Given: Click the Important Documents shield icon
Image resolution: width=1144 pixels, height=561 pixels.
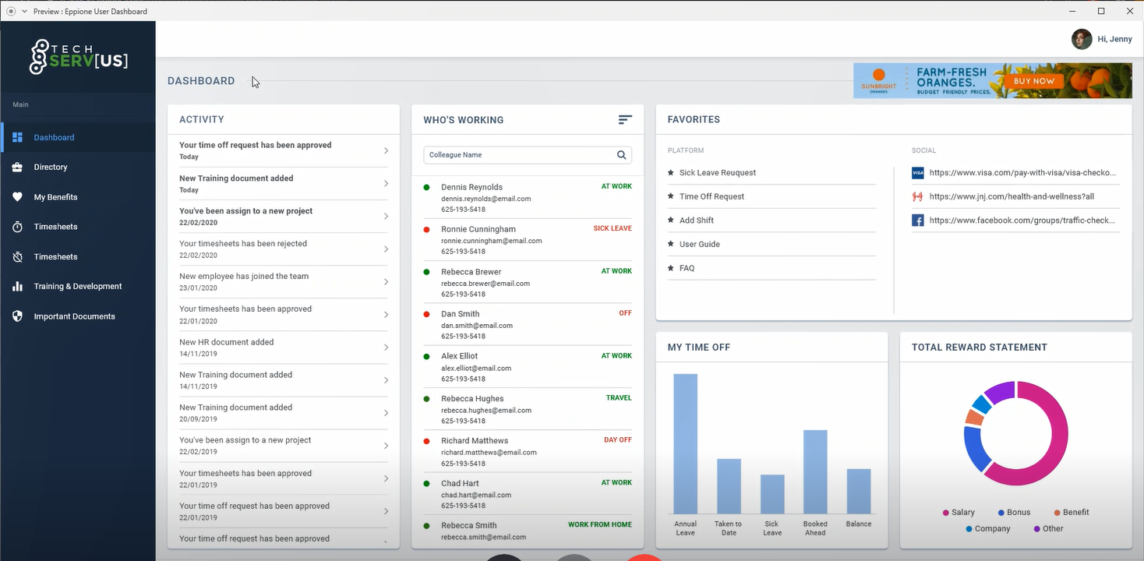Looking at the screenshot, I should pyautogui.click(x=17, y=316).
